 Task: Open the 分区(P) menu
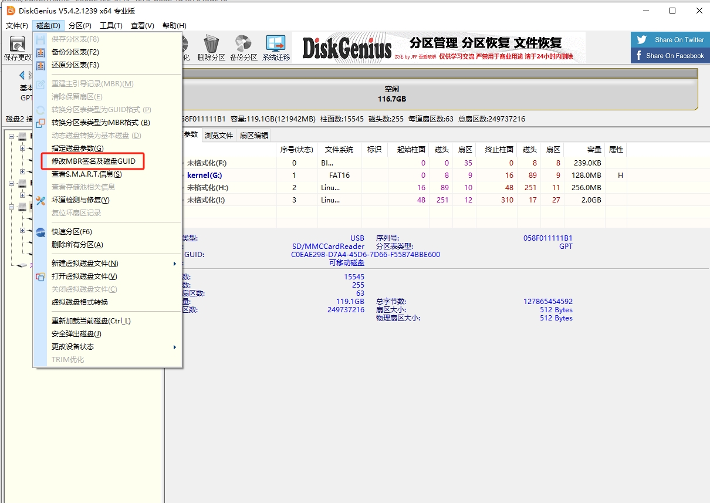click(x=80, y=26)
